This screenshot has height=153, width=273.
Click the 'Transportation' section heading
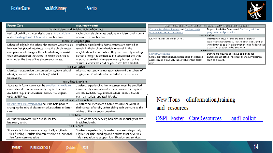click(76, 67)
